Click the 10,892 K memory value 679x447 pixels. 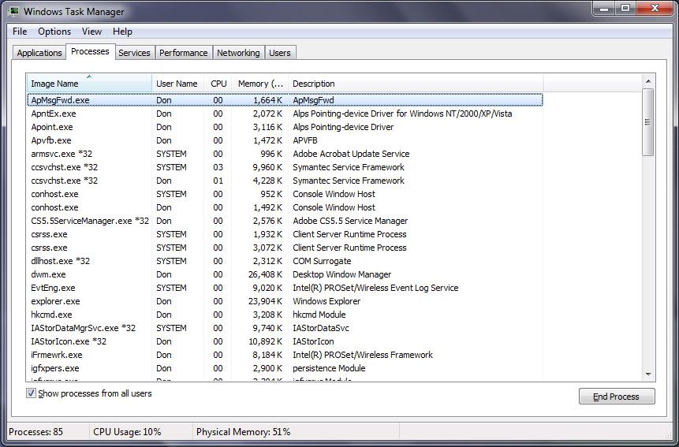pyautogui.click(x=266, y=341)
